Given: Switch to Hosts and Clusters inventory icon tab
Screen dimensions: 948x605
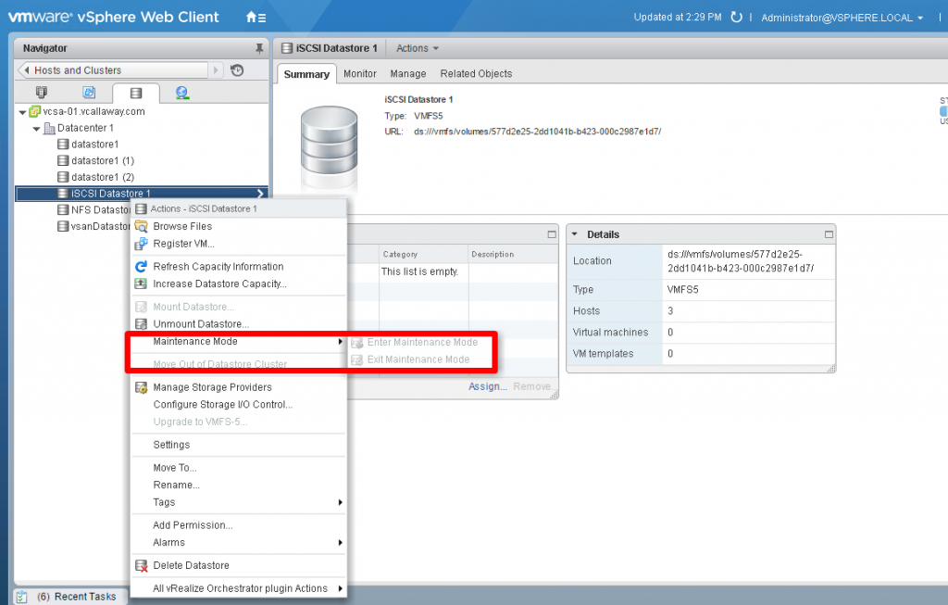Looking at the screenshot, I should [41, 93].
